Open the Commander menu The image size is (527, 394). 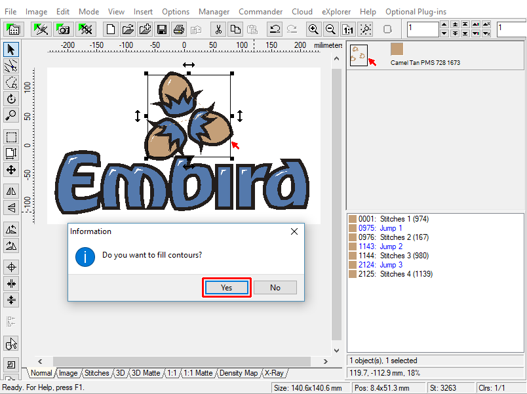pyautogui.click(x=260, y=12)
